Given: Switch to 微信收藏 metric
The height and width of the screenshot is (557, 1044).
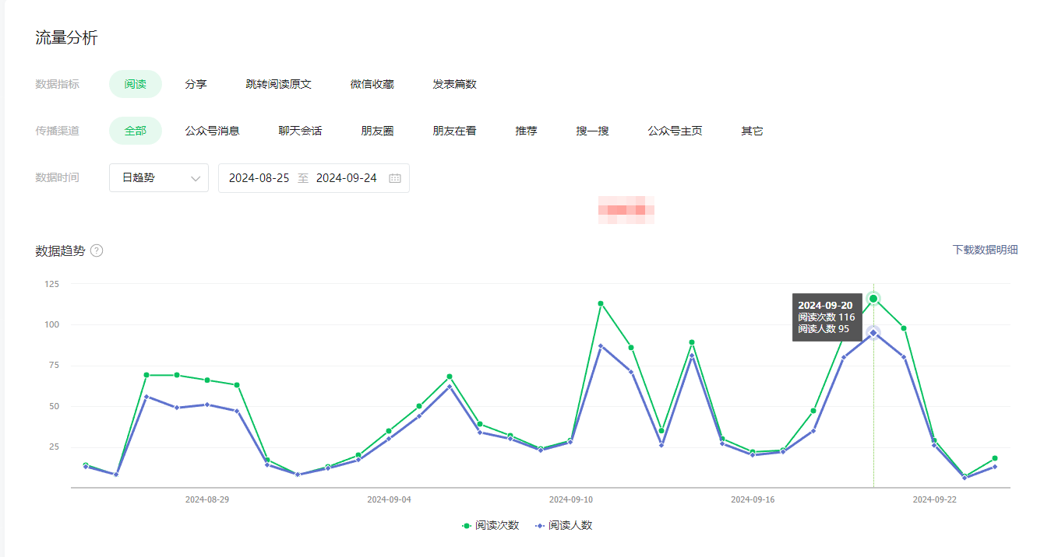Looking at the screenshot, I should tap(372, 84).
